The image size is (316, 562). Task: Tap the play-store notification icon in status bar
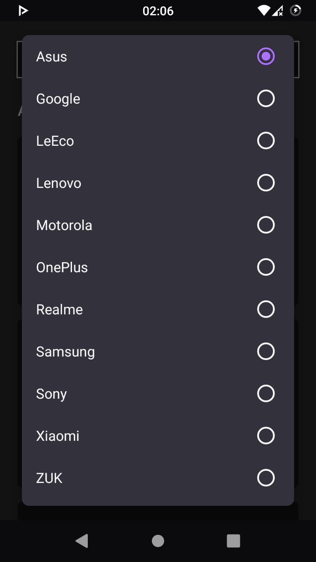click(23, 11)
